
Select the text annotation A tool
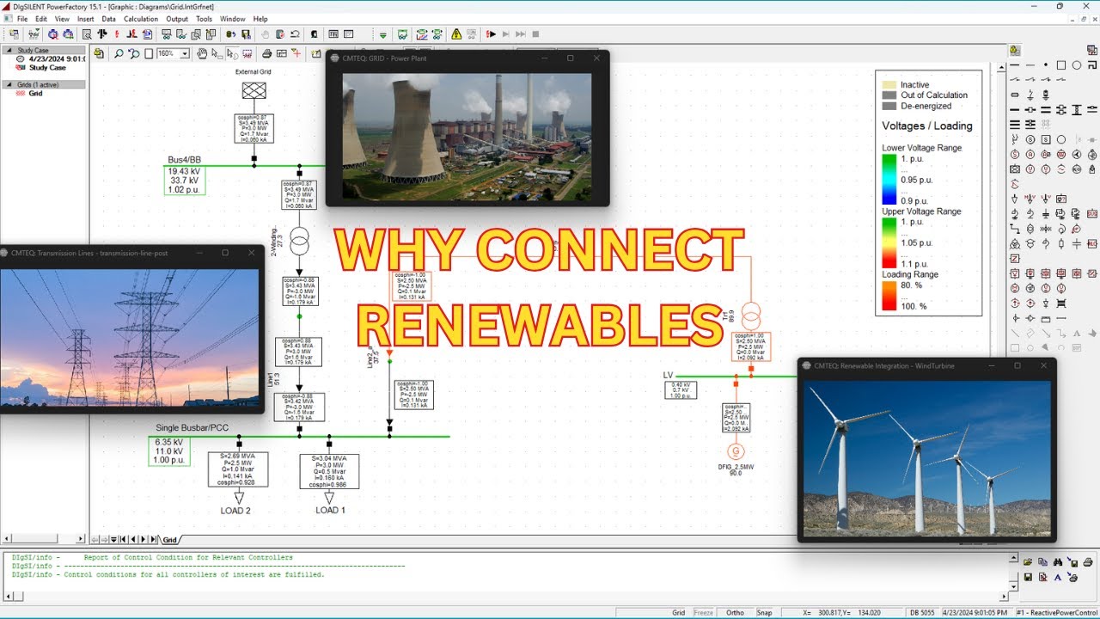1076,334
